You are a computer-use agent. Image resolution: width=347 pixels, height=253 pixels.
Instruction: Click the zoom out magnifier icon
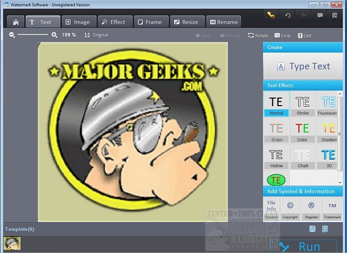point(12,35)
